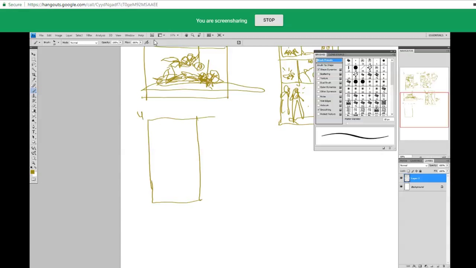Activate the Zoom tool in the toolbox

click(x=33, y=163)
